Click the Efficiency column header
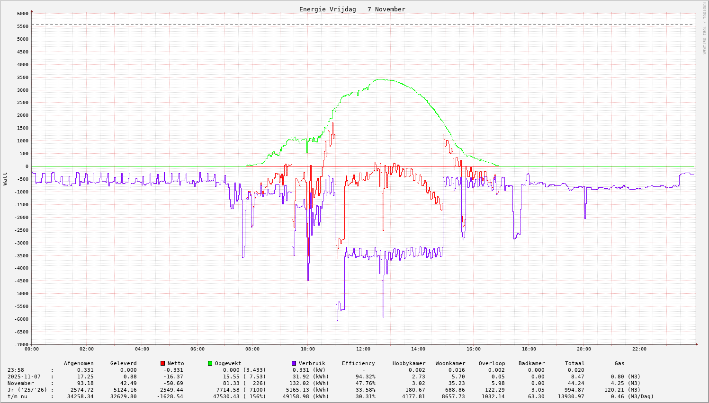This screenshot has width=709, height=403. coord(358,363)
